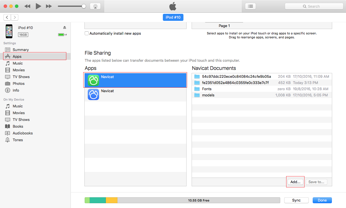
Task: Click the Summary list icon
Action: click(x=8, y=50)
